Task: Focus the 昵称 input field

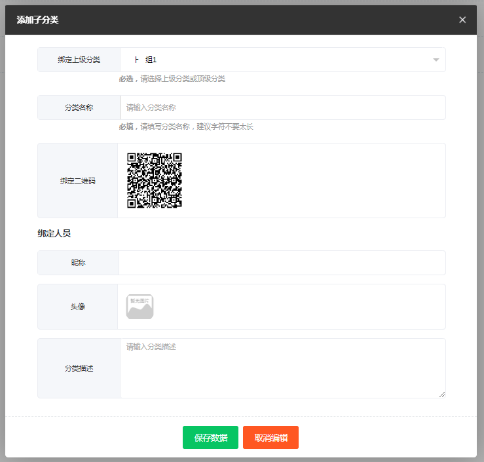Action: click(282, 263)
